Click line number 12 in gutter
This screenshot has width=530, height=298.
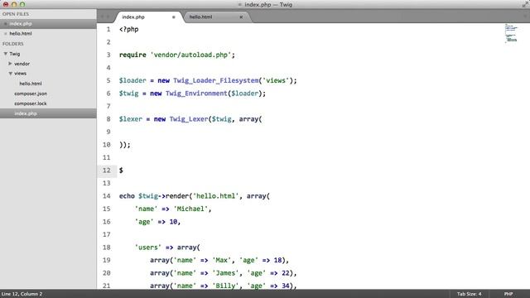pyautogui.click(x=107, y=171)
